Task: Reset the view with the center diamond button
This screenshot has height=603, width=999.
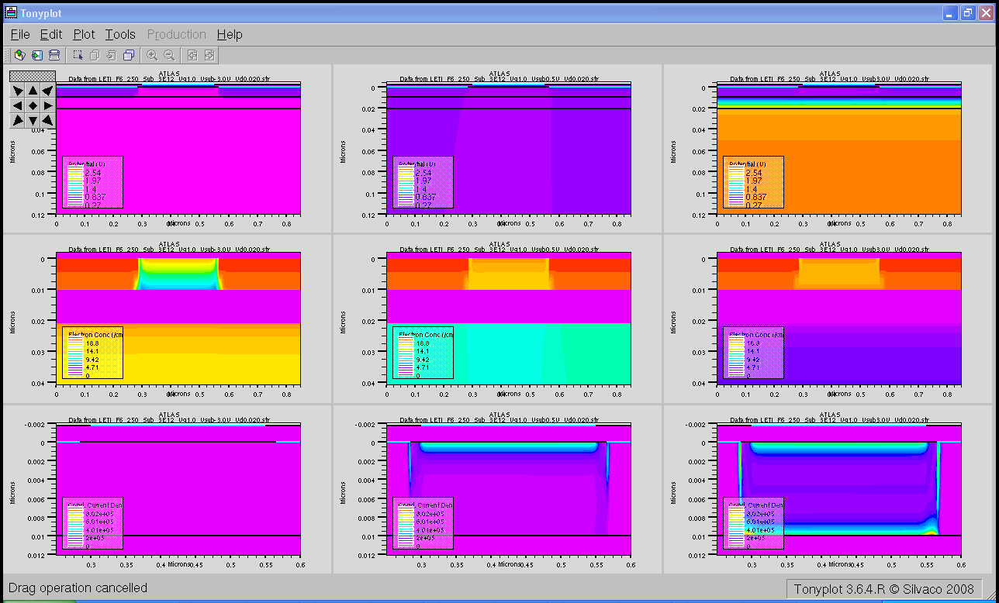Action: 33,105
